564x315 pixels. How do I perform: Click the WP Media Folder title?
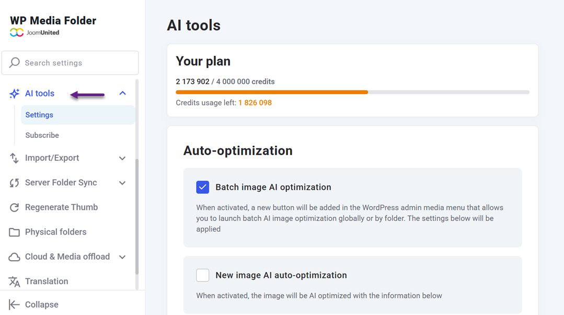53,20
